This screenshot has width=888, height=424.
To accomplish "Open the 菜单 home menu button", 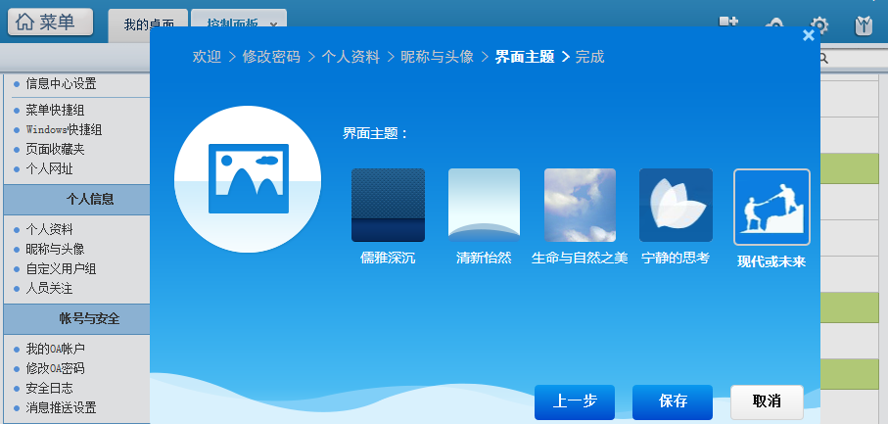I will point(51,23).
